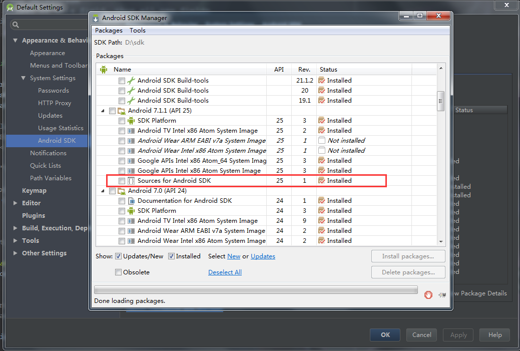Click the wrench icon of Build-tools 19.1

click(131, 101)
